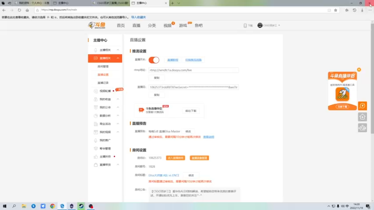Click the link right of 直播教程
The height and width of the screenshot is (210, 374).
[194, 60]
